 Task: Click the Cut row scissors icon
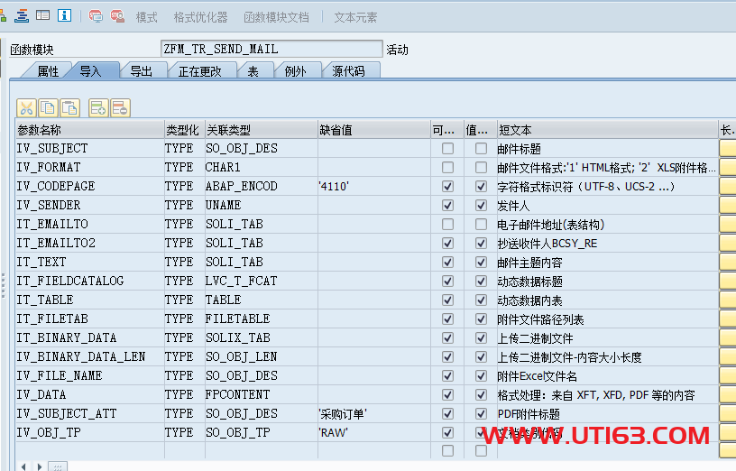(26, 108)
